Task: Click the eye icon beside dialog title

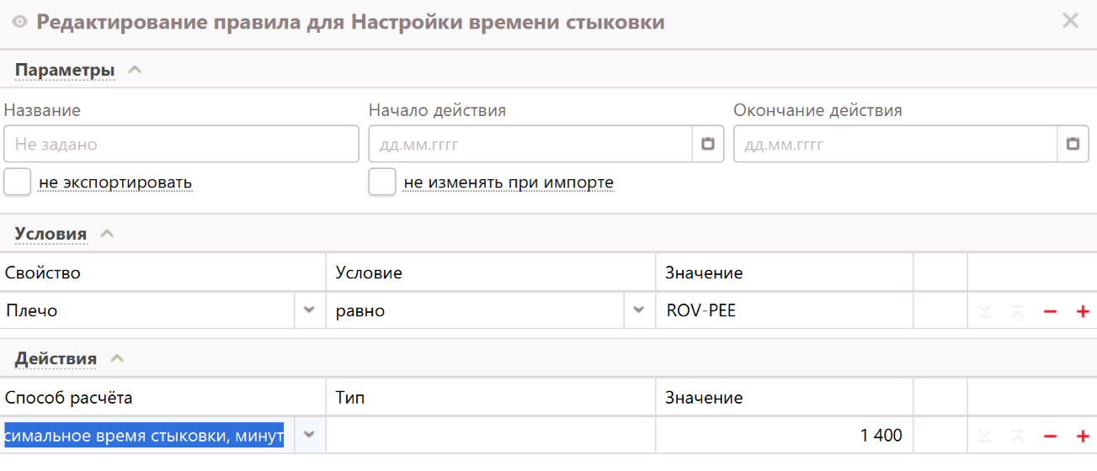Action: (19, 22)
